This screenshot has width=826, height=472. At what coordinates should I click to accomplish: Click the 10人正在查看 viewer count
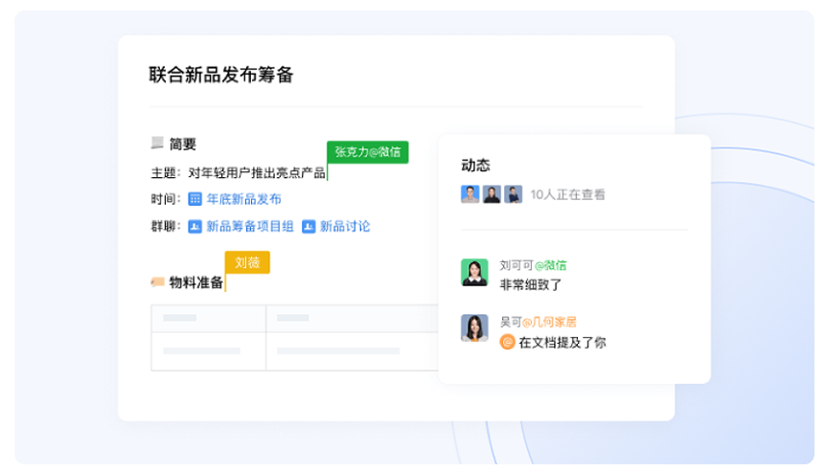tap(567, 194)
